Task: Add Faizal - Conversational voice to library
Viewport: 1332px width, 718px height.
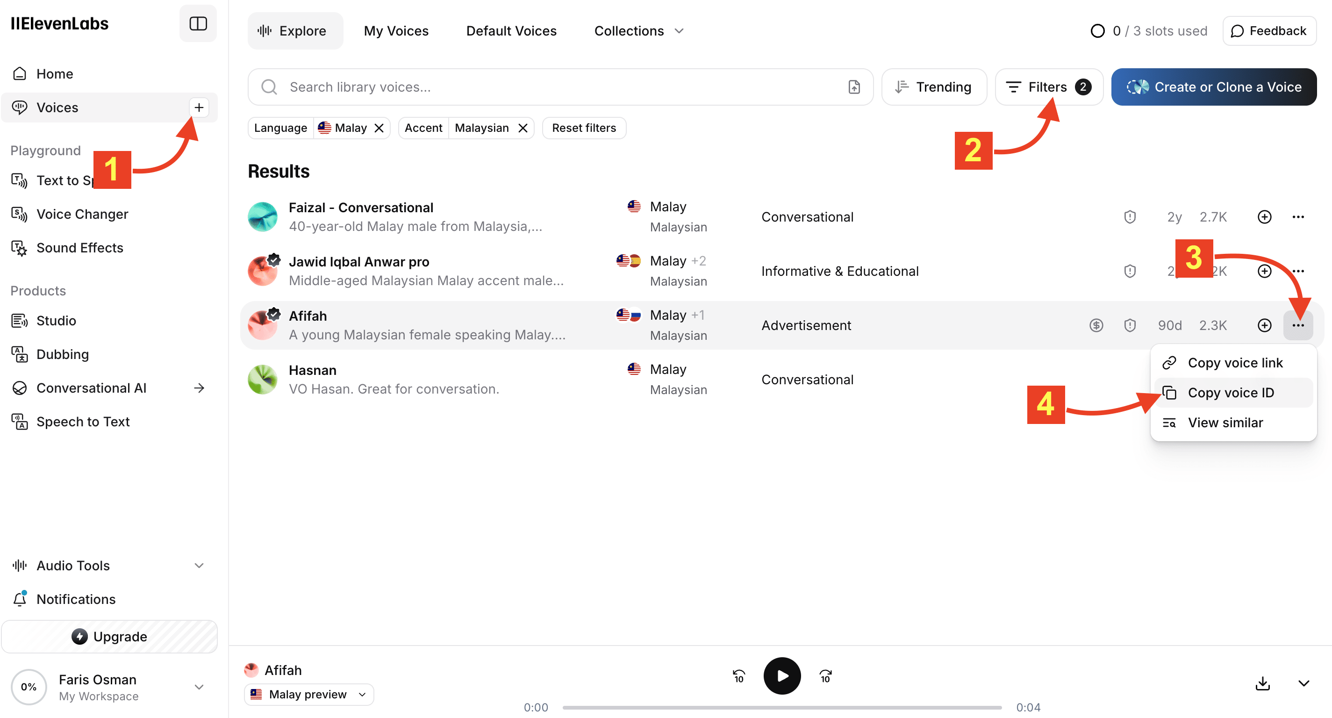Action: 1264,217
